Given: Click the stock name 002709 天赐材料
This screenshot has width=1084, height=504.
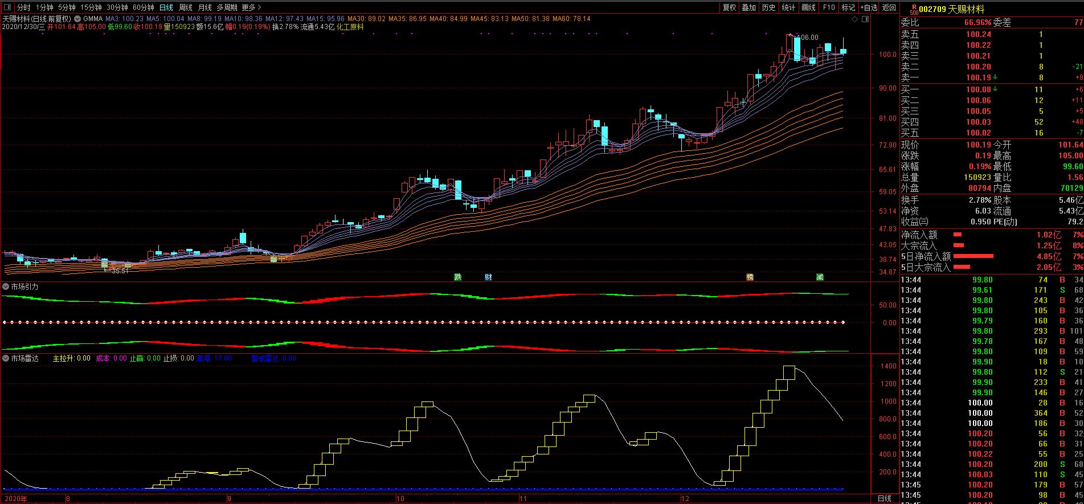Looking at the screenshot, I should (951, 9).
